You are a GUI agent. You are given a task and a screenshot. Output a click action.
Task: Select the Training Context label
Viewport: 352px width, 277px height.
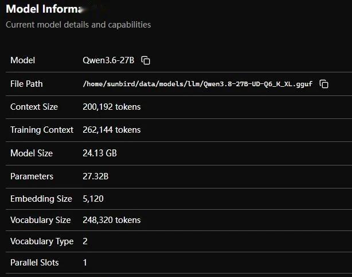pos(42,130)
